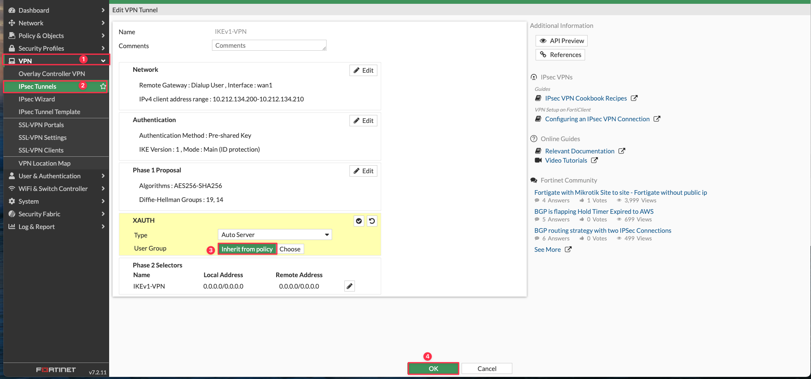Toggle favorite star on IPsec Tunnels
This screenshot has width=811, height=379.
[x=103, y=86]
